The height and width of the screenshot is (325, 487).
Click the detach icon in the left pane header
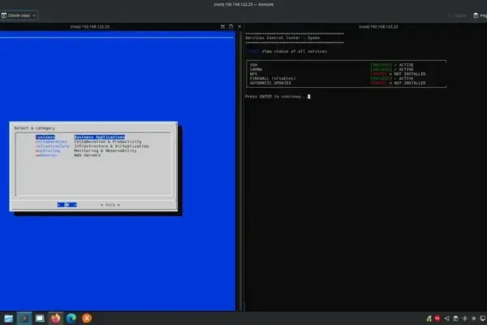pyautogui.click(x=231, y=27)
